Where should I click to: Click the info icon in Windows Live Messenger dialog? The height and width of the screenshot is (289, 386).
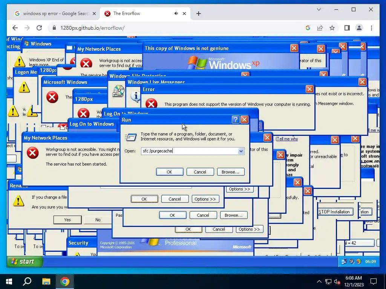click(x=135, y=96)
